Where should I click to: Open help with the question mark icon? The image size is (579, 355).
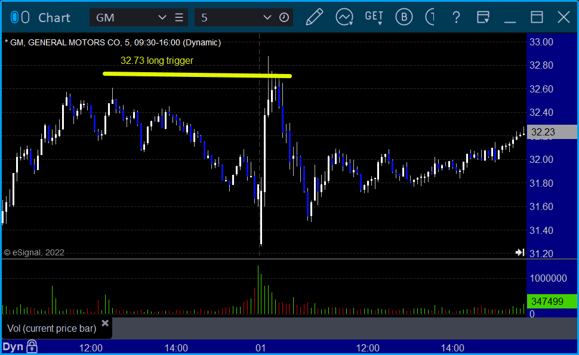[x=457, y=17]
